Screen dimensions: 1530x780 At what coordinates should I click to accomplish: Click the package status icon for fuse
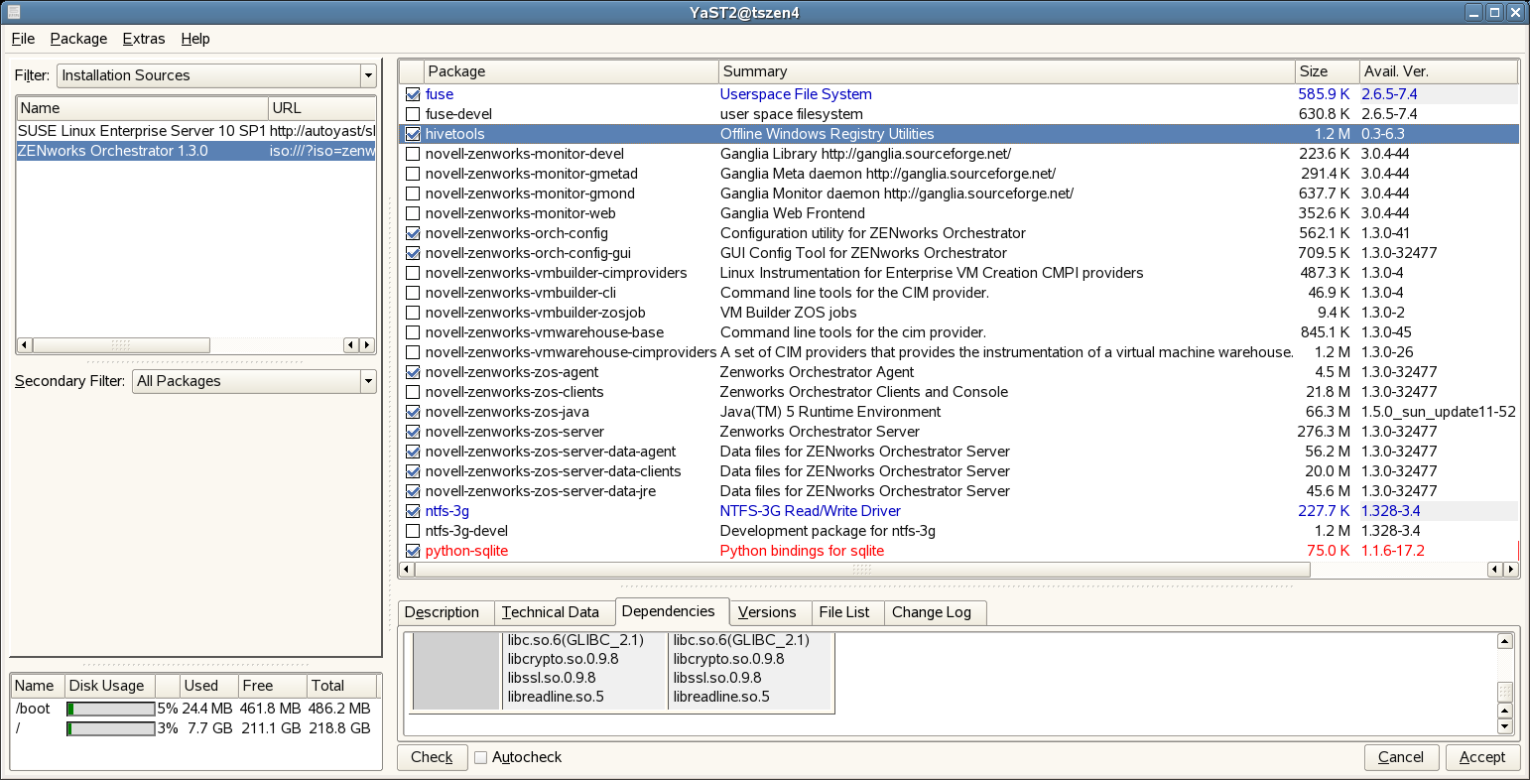[x=413, y=94]
